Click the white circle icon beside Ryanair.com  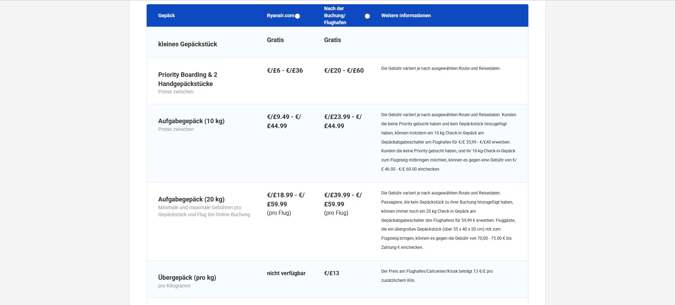coord(297,16)
